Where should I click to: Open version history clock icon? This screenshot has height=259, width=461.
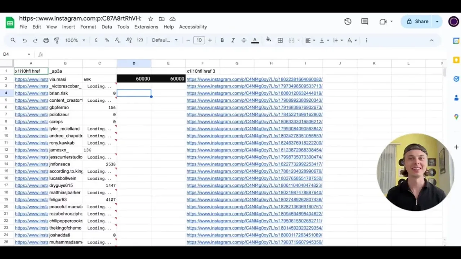pyautogui.click(x=348, y=22)
